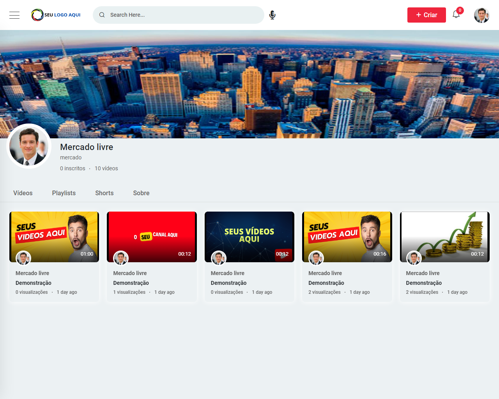Click the large channel profile picture
The width and height of the screenshot is (499, 399).
[29, 146]
